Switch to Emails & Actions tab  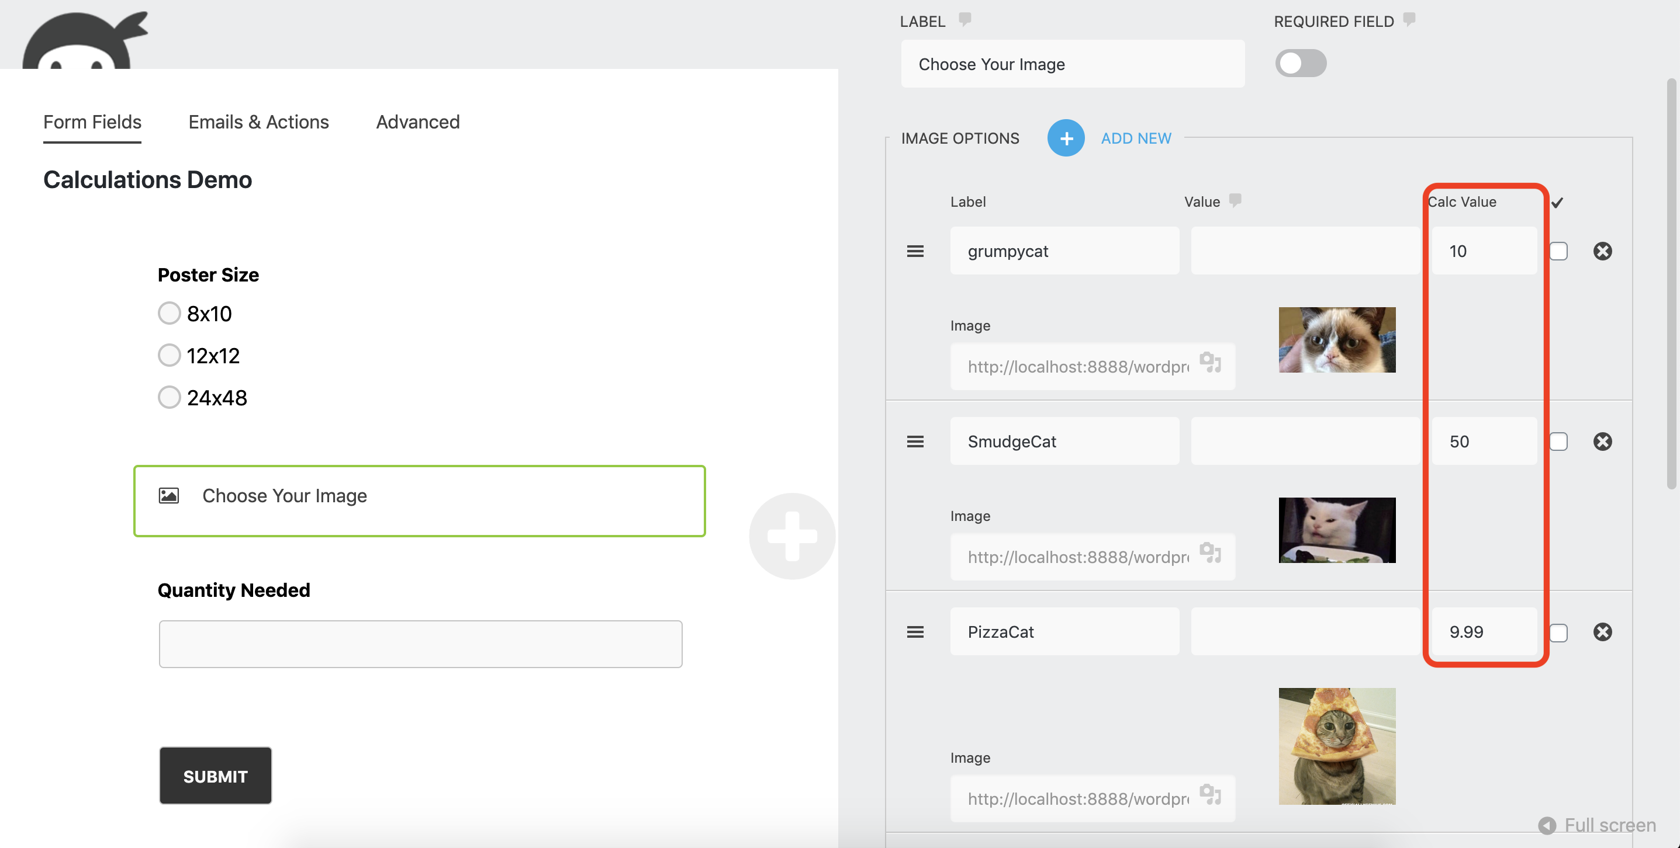[x=258, y=122]
